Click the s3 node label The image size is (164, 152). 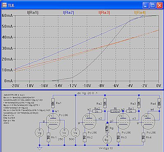pos(134,118)
